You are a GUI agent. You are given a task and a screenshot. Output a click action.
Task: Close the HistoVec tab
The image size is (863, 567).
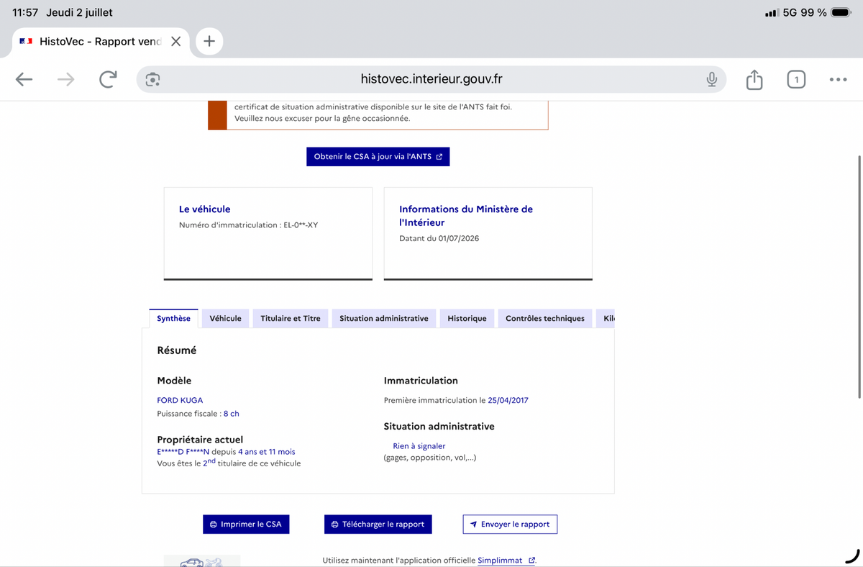[175, 42]
